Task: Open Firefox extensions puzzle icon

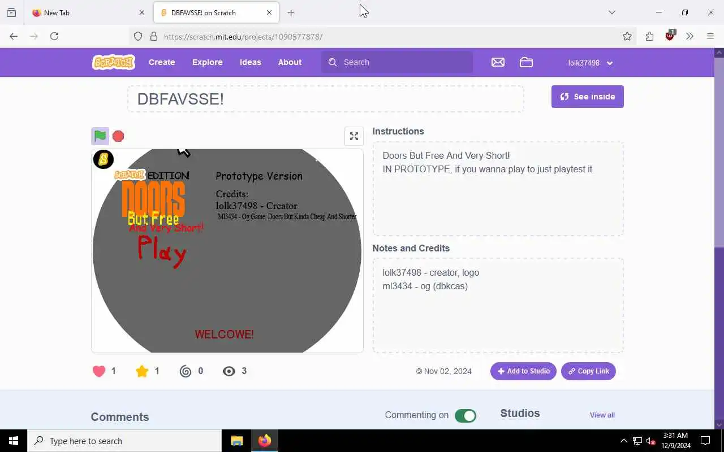Action: tap(649, 36)
